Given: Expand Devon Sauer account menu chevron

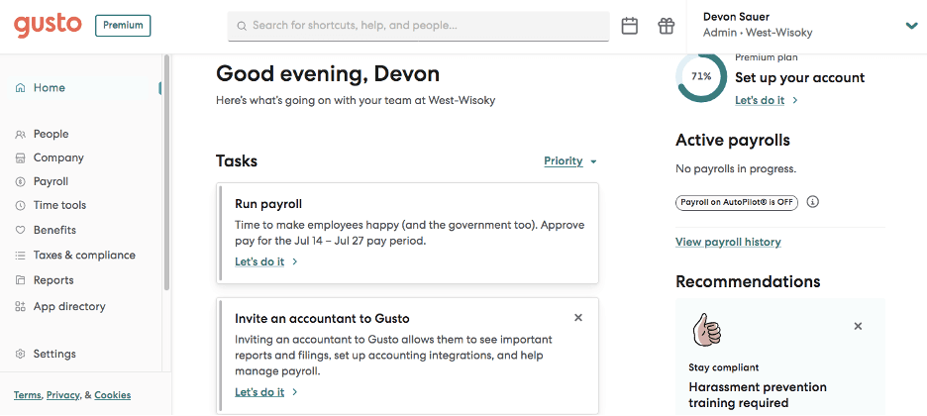Looking at the screenshot, I should [x=912, y=26].
